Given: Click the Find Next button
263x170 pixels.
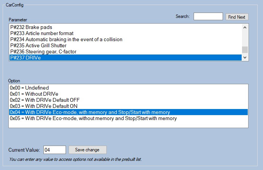Looking at the screenshot, I should pos(237,17).
